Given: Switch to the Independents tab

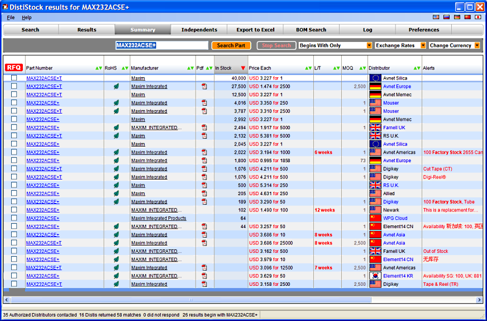Looking at the screenshot, I should [199, 30].
